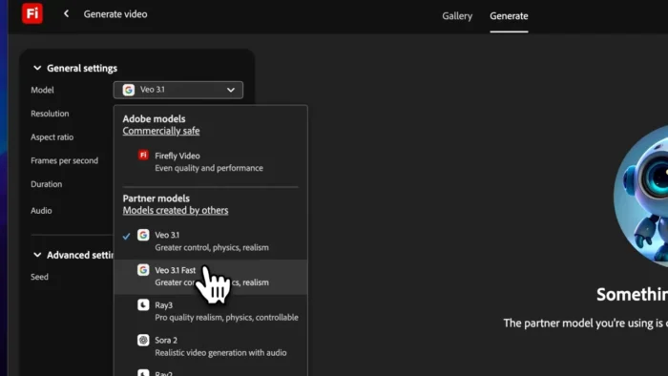Collapse the Advanced settings section
This screenshot has width=668, height=376.
click(37, 255)
